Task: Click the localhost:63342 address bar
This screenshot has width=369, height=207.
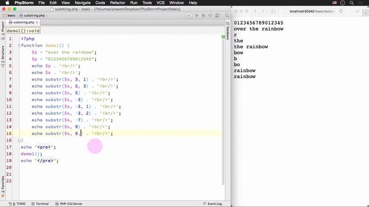Action: click(312, 11)
